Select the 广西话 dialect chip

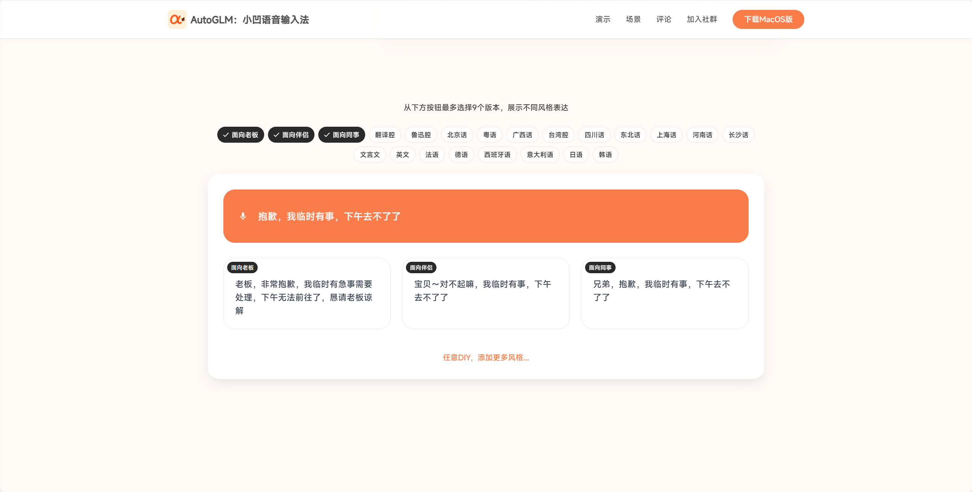pyautogui.click(x=522, y=135)
